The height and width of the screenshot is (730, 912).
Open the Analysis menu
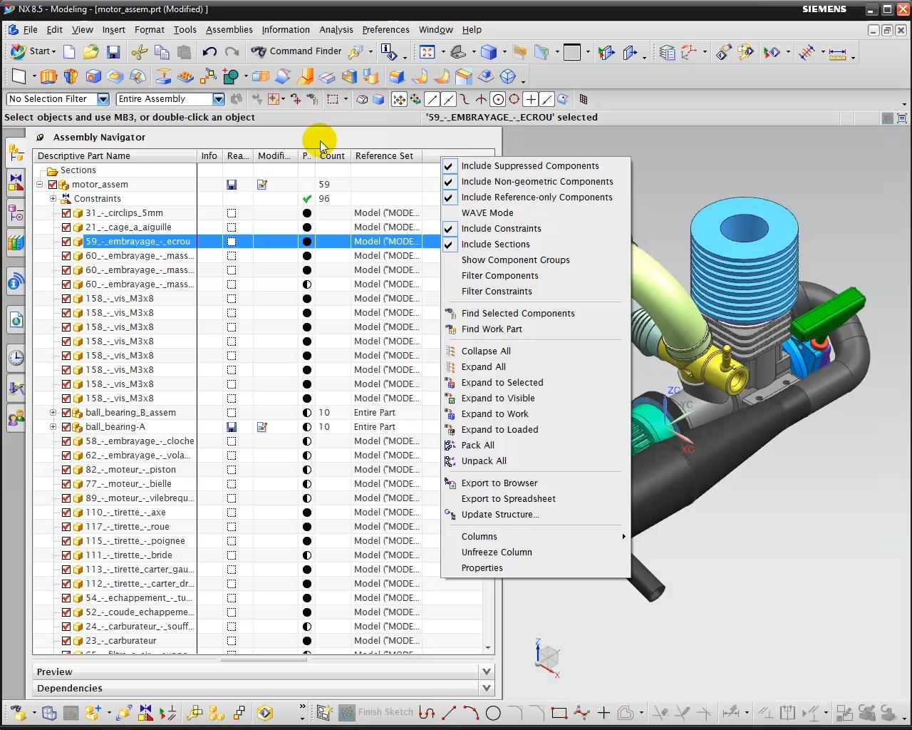(x=336, y=30)
